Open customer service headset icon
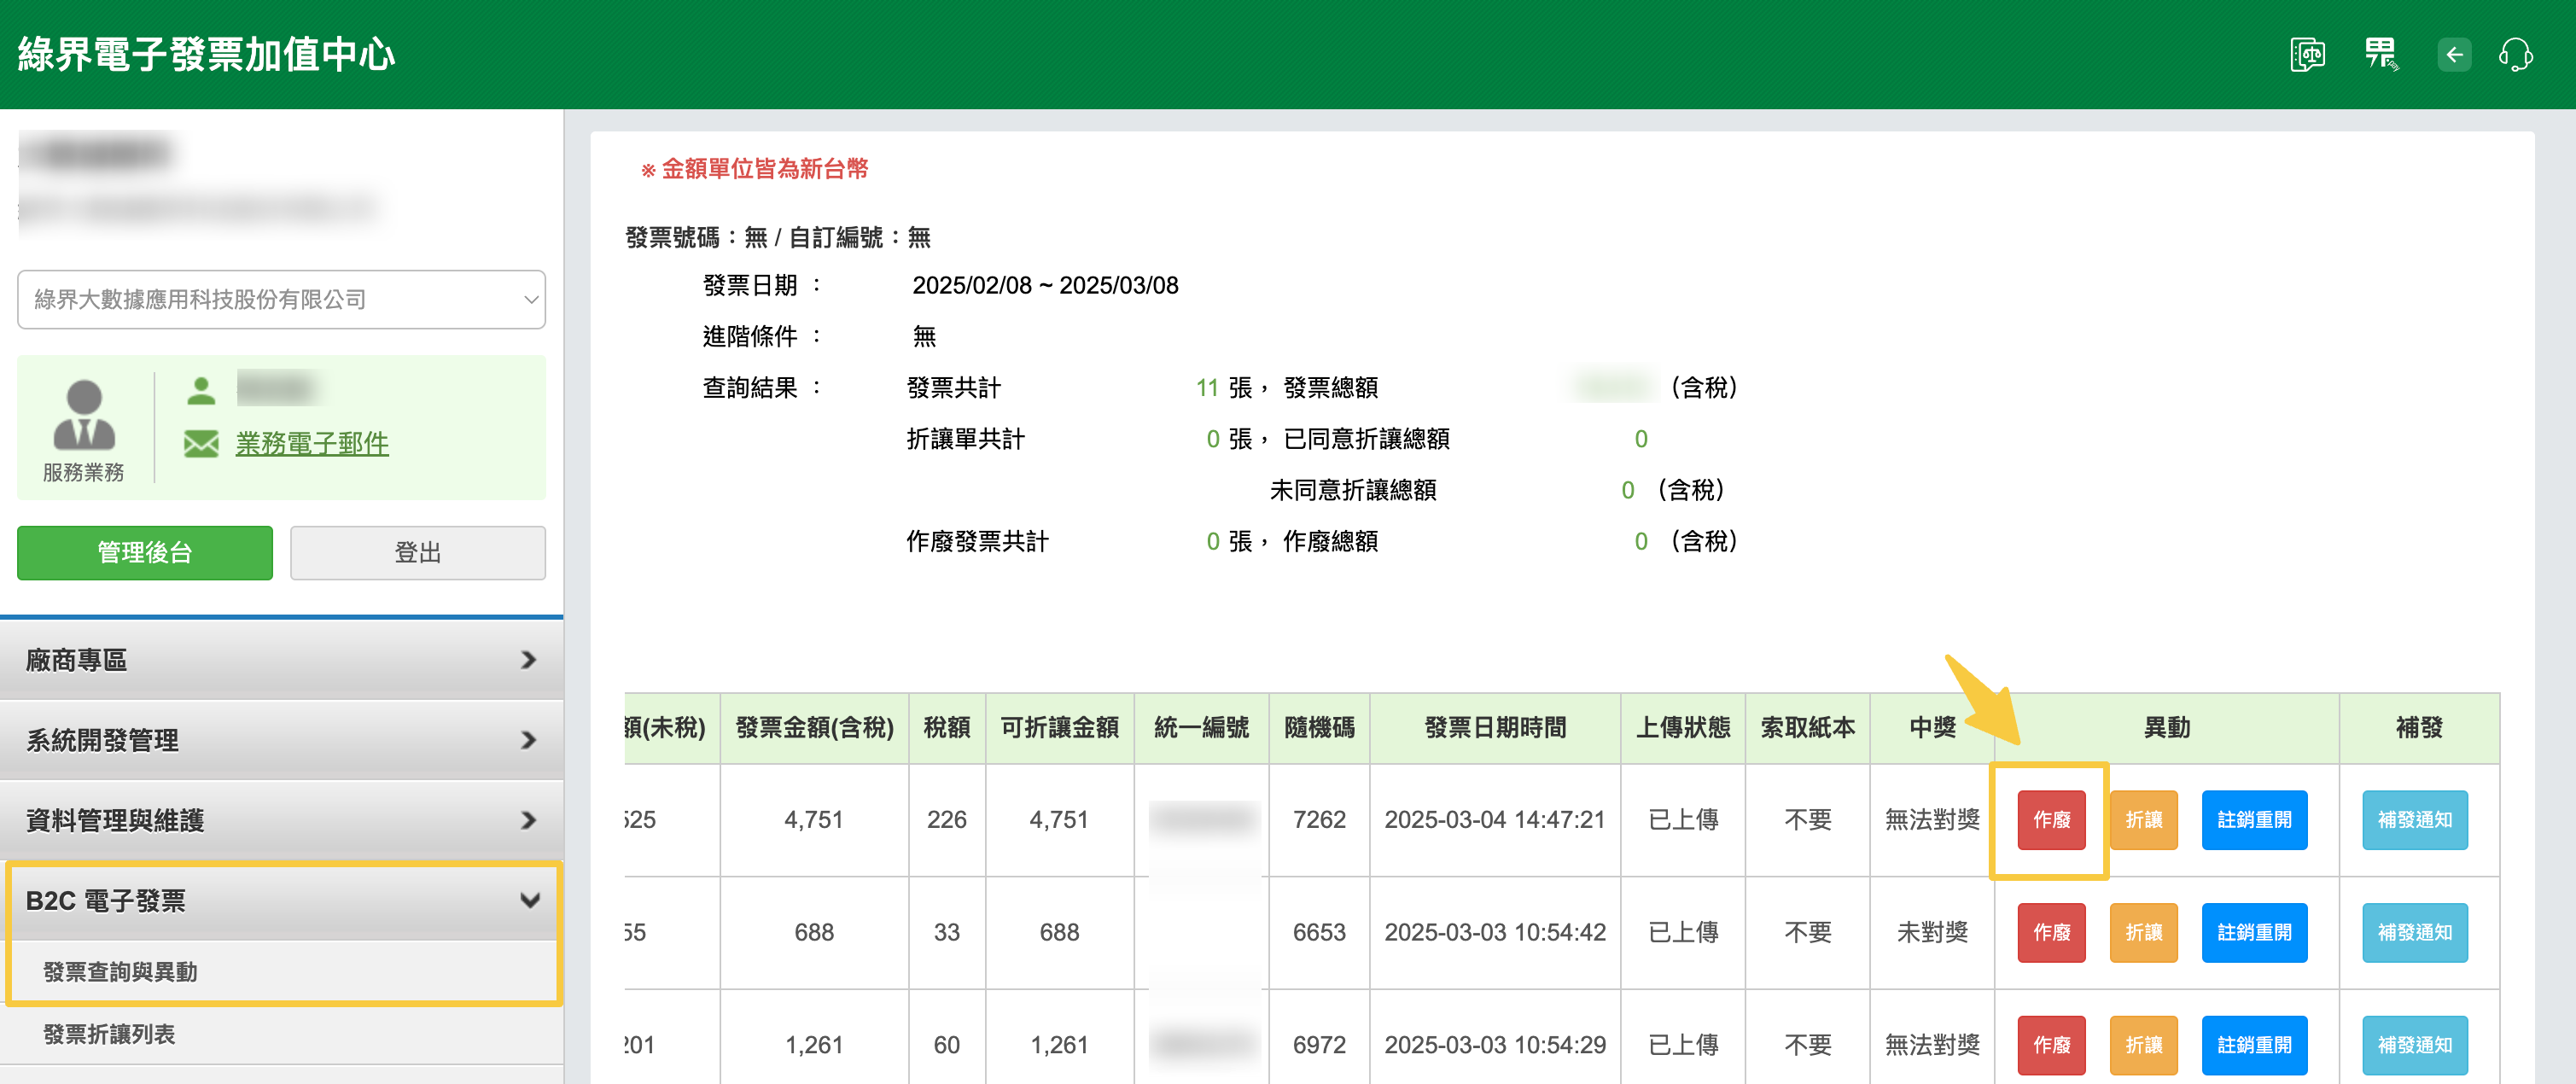This screenshot has height=1084, width=2576. 2516,54
